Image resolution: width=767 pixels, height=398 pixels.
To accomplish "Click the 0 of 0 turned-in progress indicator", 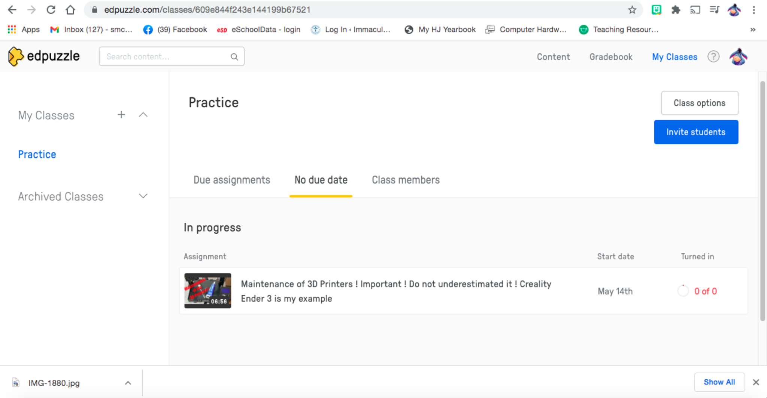I will click(x=697, y=291).
